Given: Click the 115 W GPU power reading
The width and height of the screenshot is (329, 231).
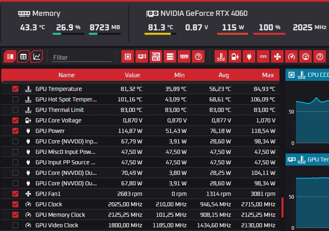Looking at the screenshot, I should coord(233,27).
